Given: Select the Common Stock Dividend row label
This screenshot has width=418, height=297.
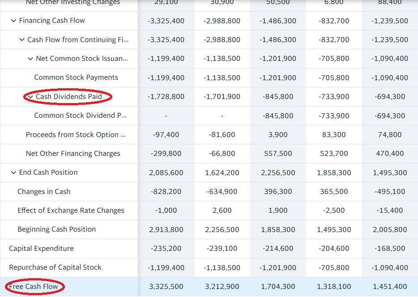Looking at the screenshot, I should (x=80, y=116).
